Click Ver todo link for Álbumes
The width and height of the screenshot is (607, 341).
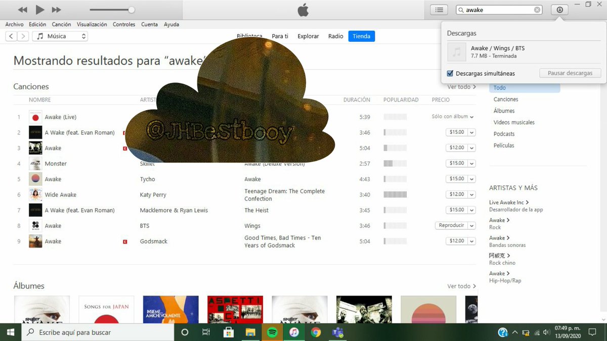[x=461, y=286]
